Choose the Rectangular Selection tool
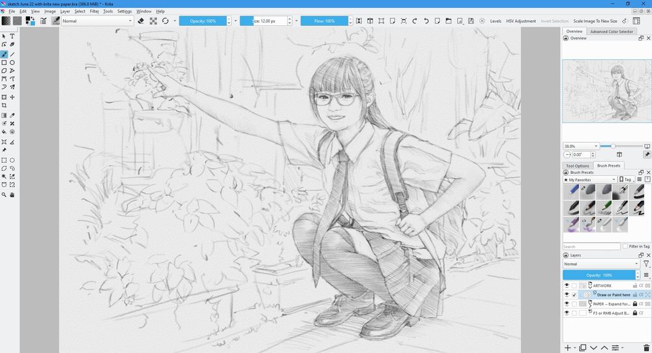 coord(4,160)
